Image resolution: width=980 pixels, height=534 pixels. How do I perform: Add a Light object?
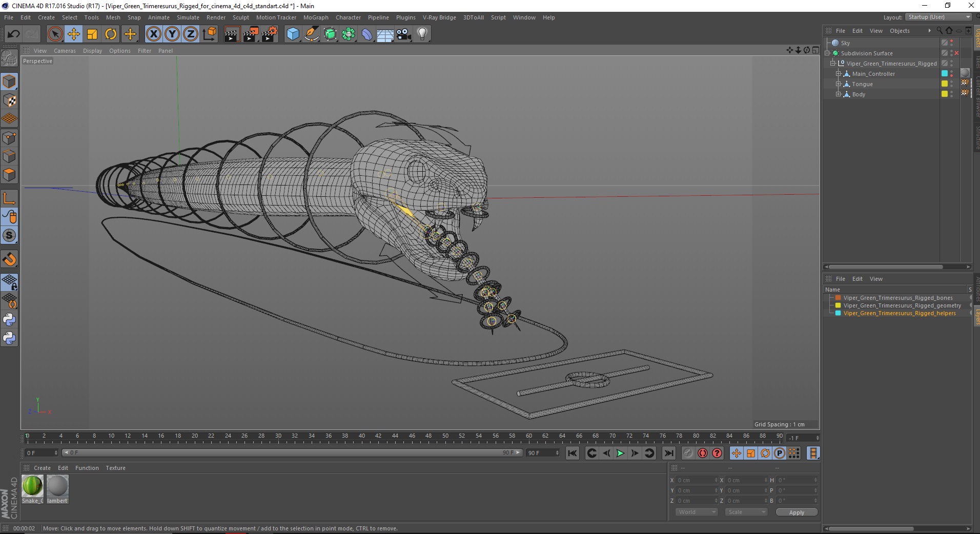422,34
